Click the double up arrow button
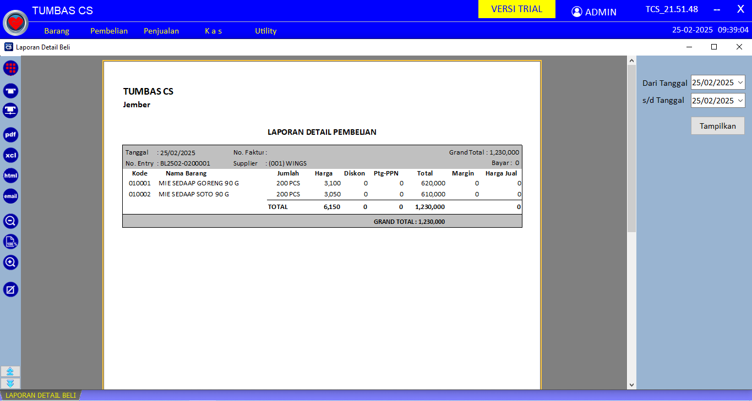The height and width of the screenshot is (401, 752). (x=10, y=371)
